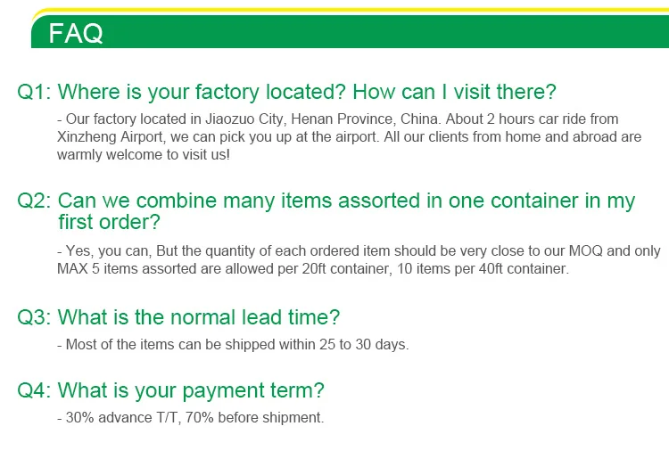669x459 pixels.
Task: Click the FAQ header title
Action: tap(76, 33)
